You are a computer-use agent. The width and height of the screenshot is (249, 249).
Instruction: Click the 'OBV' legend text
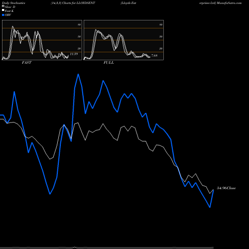(x=8, y=15)
